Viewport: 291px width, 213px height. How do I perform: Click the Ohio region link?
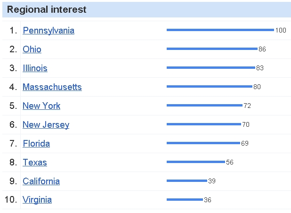click(32, 49)
